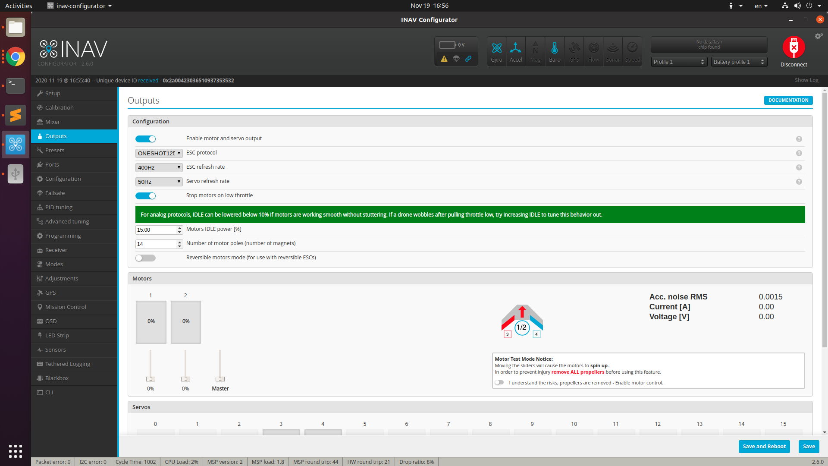This screenshot has width=828, height=466.
Task: Click the yellow warning triangle icon
Action: pyautogui.click(x=444, y=59)
